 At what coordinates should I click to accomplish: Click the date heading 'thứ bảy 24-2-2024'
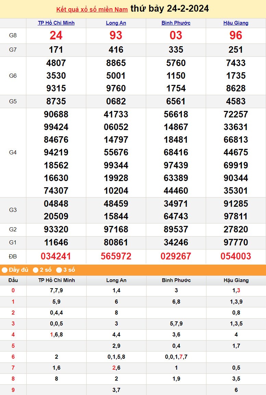[169, 9]
